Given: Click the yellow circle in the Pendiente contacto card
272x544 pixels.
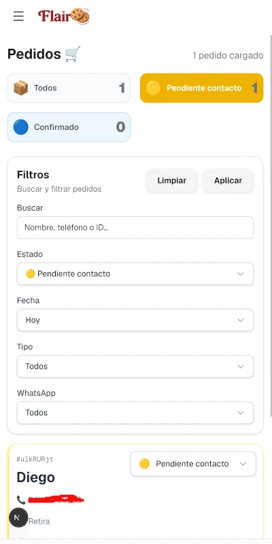Looking at the screenshot, I should click(x=153, y=88).
